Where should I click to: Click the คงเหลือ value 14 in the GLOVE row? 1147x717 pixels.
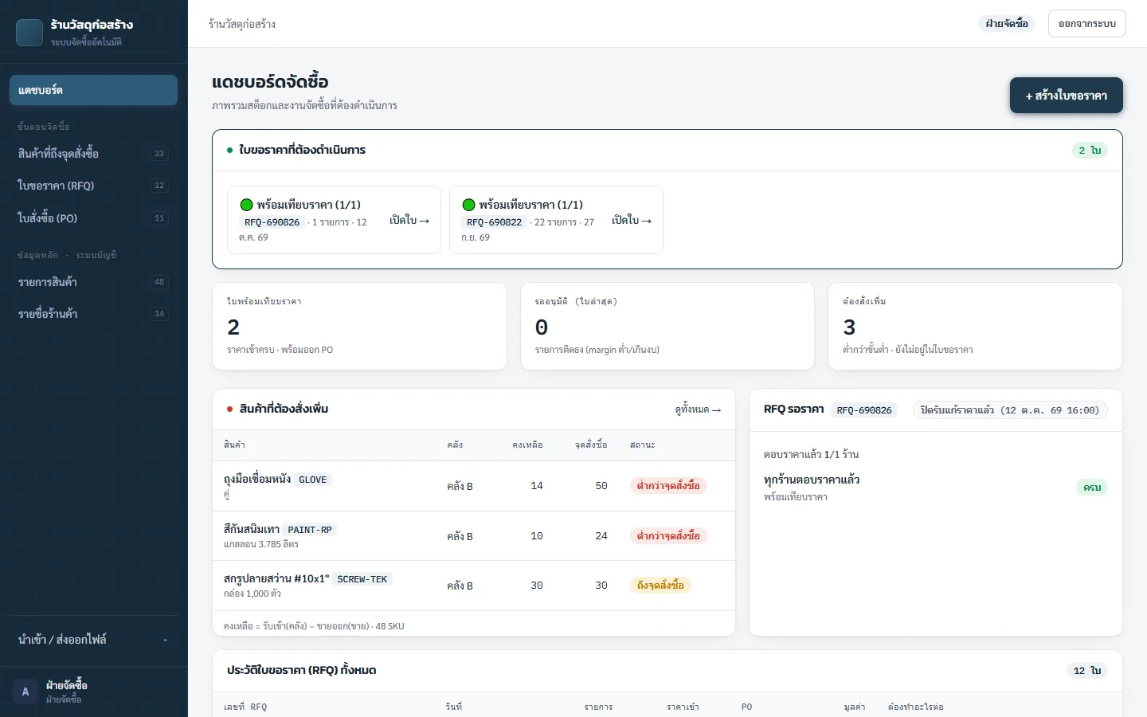pos(537,486)
